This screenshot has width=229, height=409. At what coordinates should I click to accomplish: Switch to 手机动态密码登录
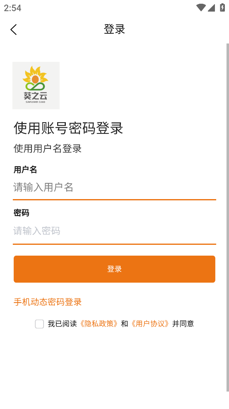click(48, 302)
